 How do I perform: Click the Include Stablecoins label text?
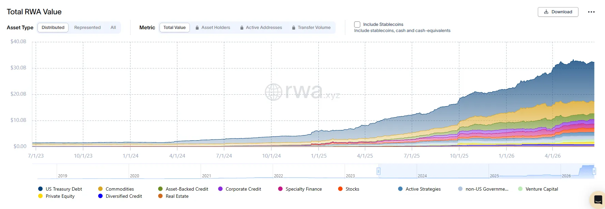point(383,25)
